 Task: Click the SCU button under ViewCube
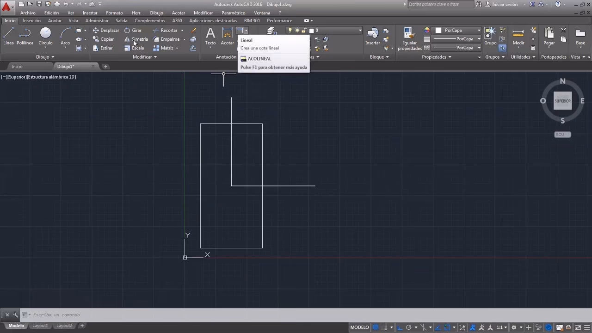click(x=562, y=135)
